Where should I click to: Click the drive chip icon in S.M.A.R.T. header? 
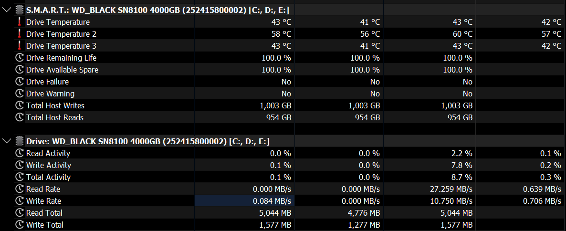tap(19, 10)
